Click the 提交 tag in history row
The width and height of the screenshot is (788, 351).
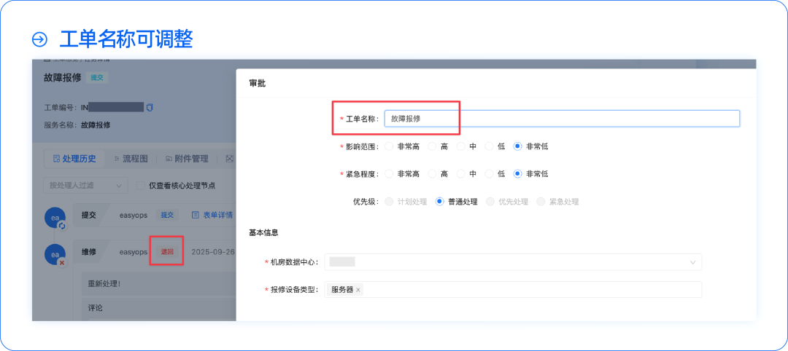pyautogui.click(x=167, y=215)
